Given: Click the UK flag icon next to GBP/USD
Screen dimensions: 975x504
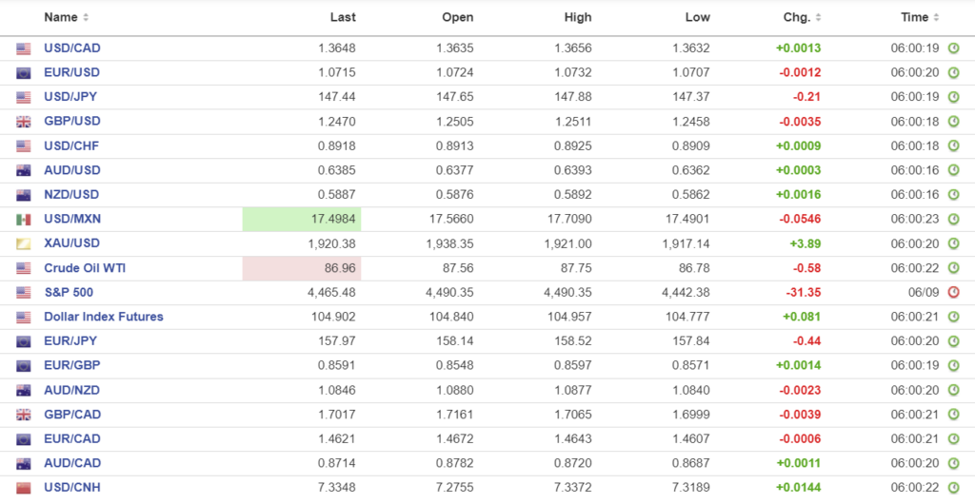Looking at the screenshot, I should pyautogui.click(x=24, y=122).
